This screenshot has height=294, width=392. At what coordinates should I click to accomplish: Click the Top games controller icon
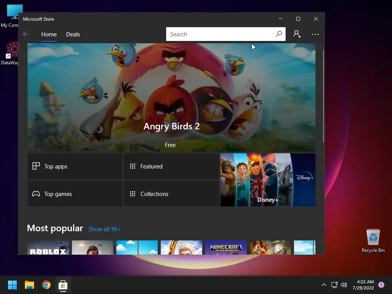point(36,194)
